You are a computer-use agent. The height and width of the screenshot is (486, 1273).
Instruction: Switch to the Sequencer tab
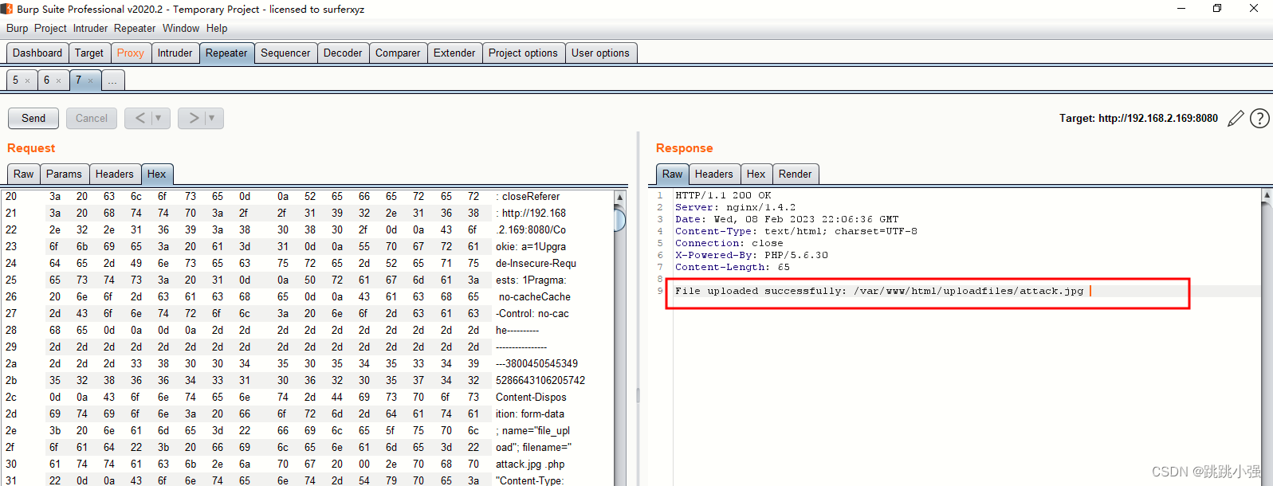point(285,53)
